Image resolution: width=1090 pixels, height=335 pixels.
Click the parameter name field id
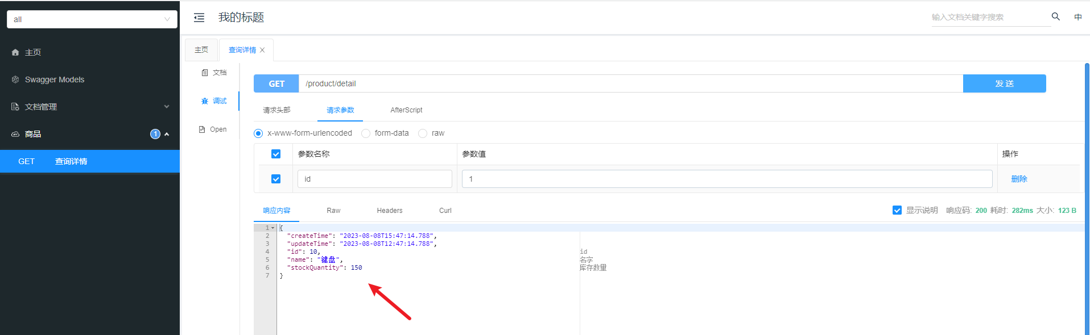tap(375, 179)
